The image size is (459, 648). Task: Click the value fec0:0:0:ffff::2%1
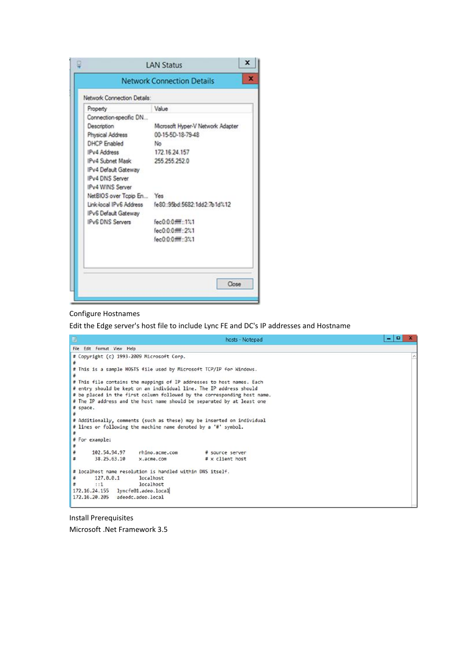(x=174, y=231)
